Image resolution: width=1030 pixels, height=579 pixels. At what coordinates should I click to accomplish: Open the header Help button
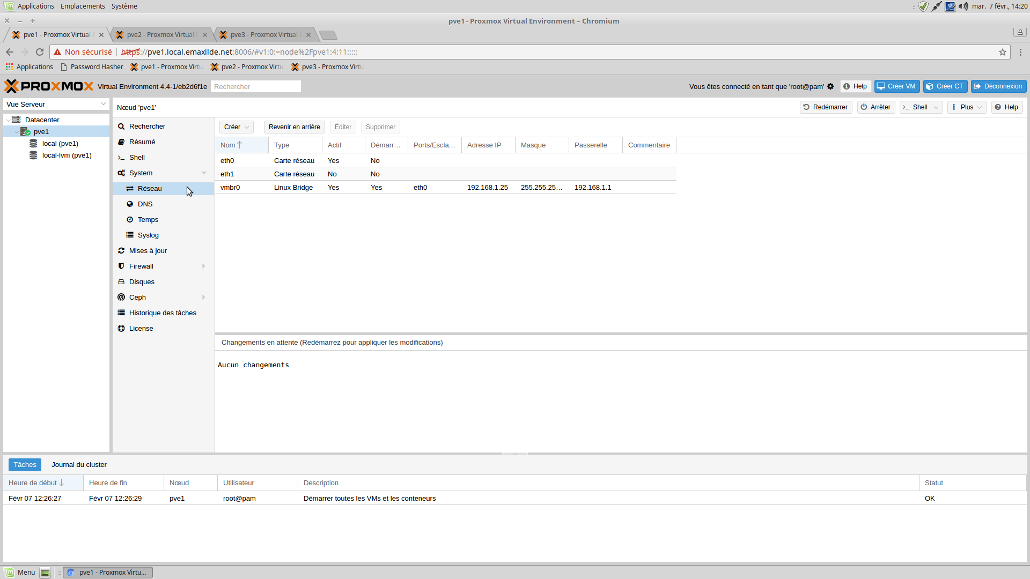(855, 86)
